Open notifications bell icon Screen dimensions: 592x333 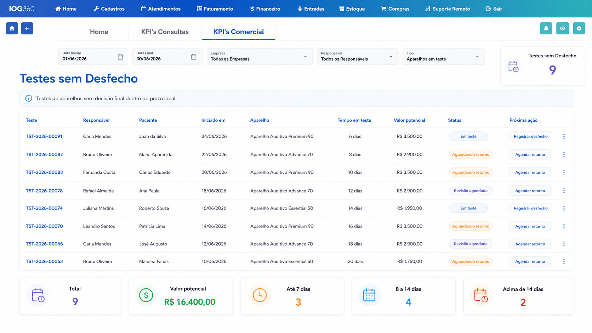click(x=546, y=28)
